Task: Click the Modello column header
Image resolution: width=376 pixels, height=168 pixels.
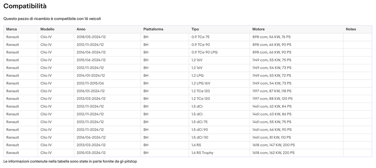Action: 47,29
